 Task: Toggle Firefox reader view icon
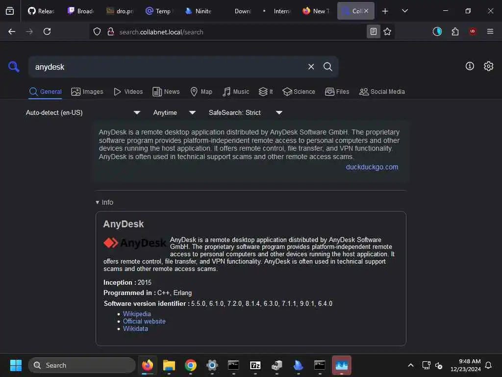click(x=373, y=31)
